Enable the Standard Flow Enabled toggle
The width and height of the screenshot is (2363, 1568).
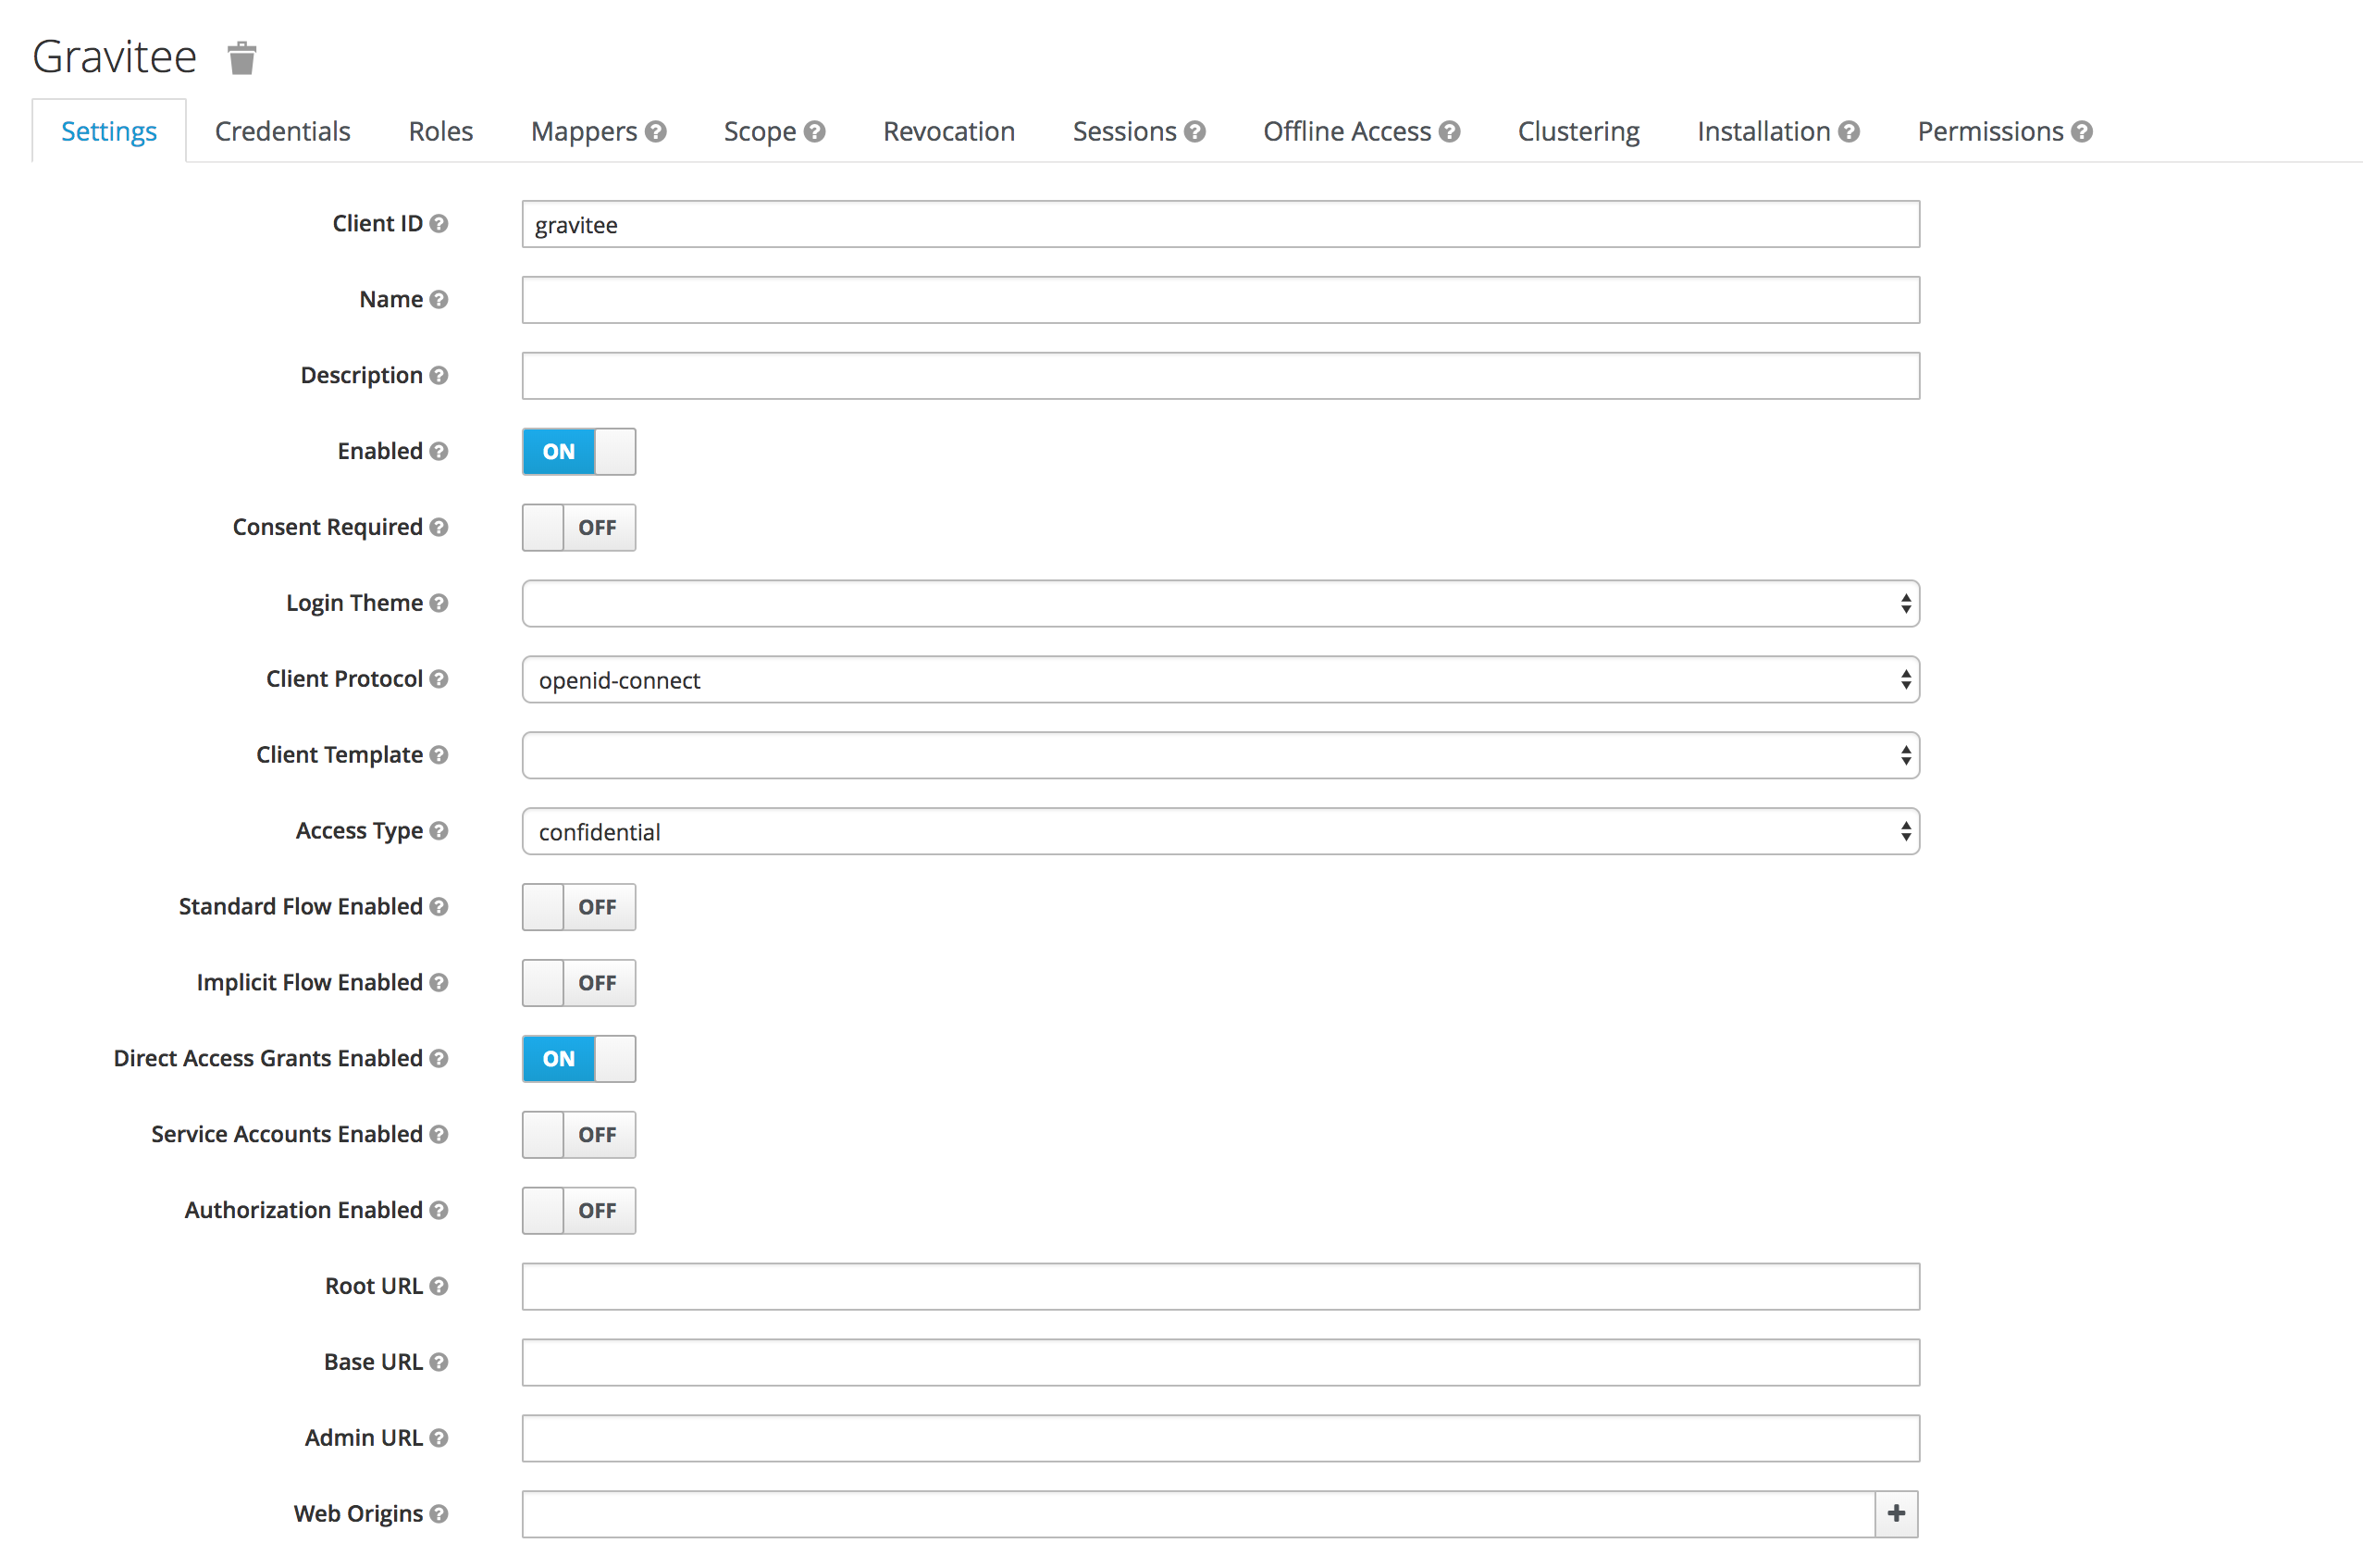[579, 907]
